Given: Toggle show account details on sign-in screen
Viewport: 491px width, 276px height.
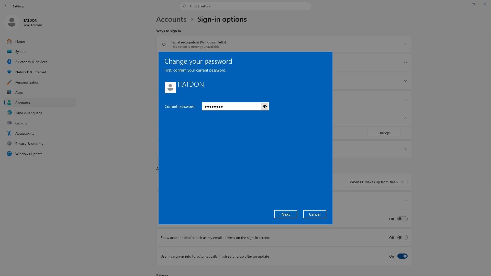Looking at the screenshot, I should pos(402,237).
